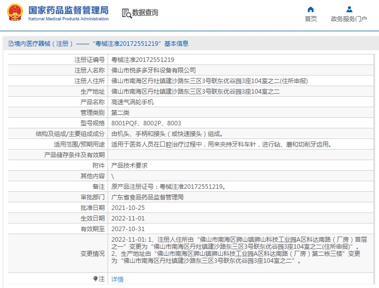Click approval date 2021-10-25
The image size is (379, 288).
coord(128,208)
